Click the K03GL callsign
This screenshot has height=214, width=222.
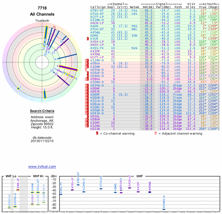95,116
